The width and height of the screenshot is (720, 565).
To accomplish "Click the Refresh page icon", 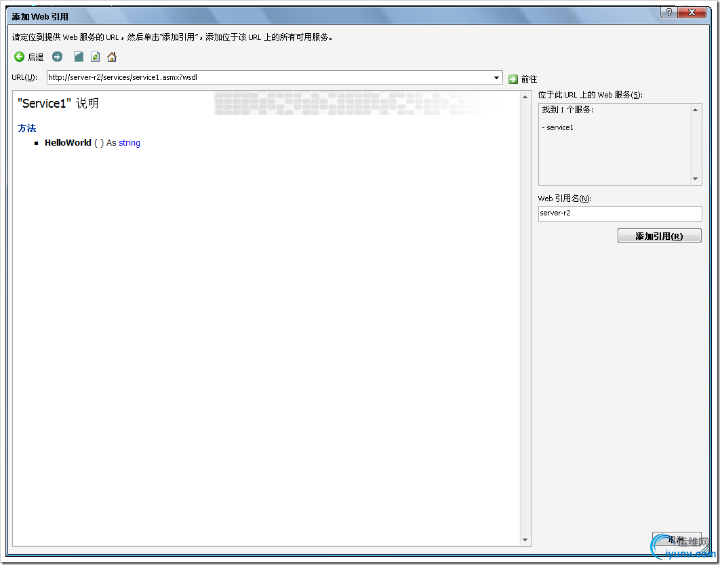I will [x=95, y=57].
